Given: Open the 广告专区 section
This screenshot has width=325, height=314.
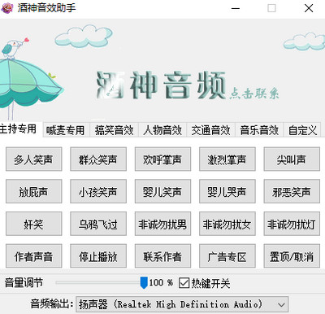Looking at the screenshot, I should coord(227,256).
